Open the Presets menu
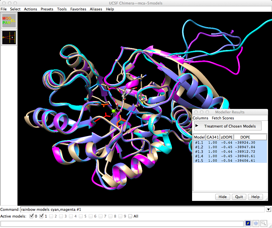 tap(47, 9)
